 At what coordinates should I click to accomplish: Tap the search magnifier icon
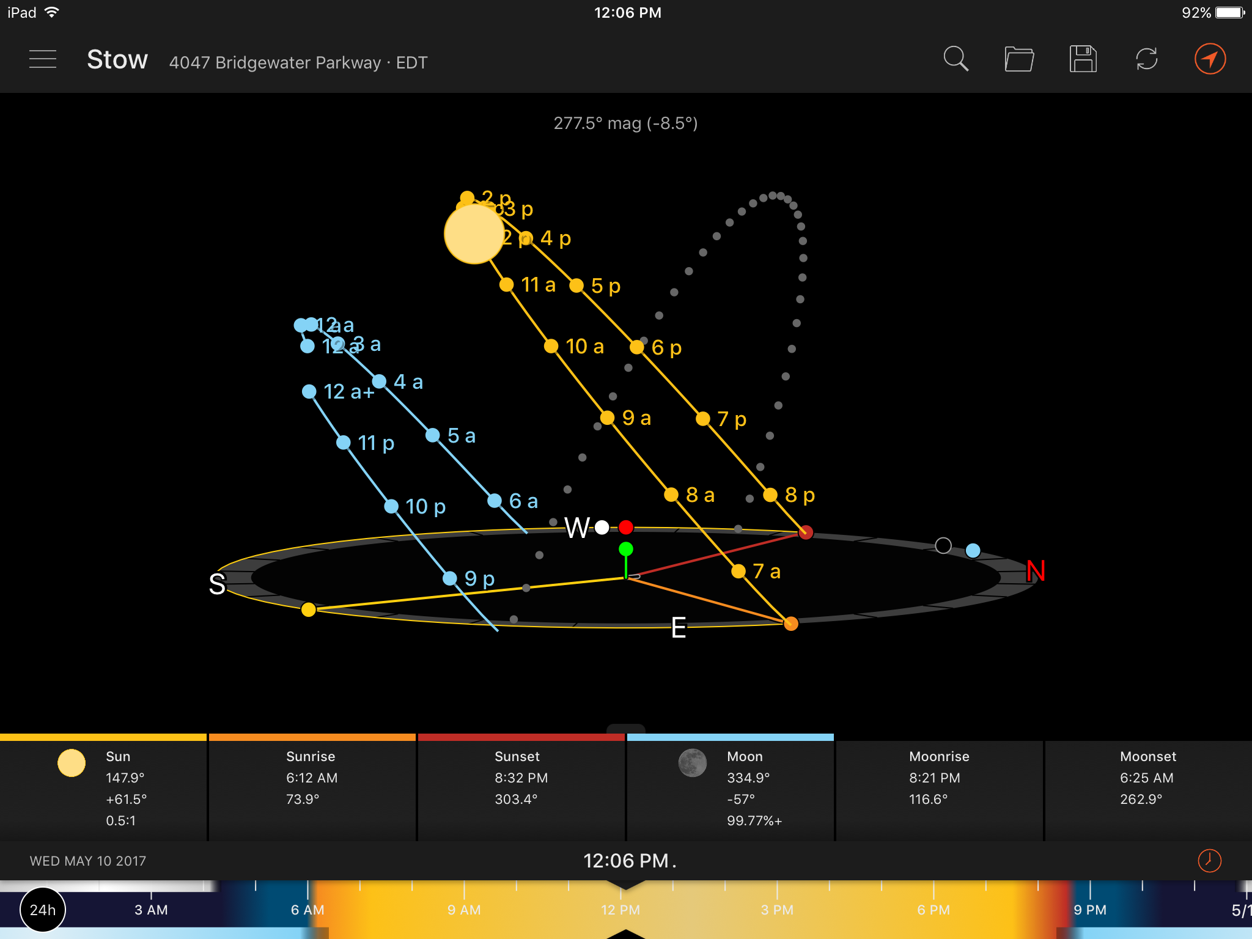tap(956, 59)
